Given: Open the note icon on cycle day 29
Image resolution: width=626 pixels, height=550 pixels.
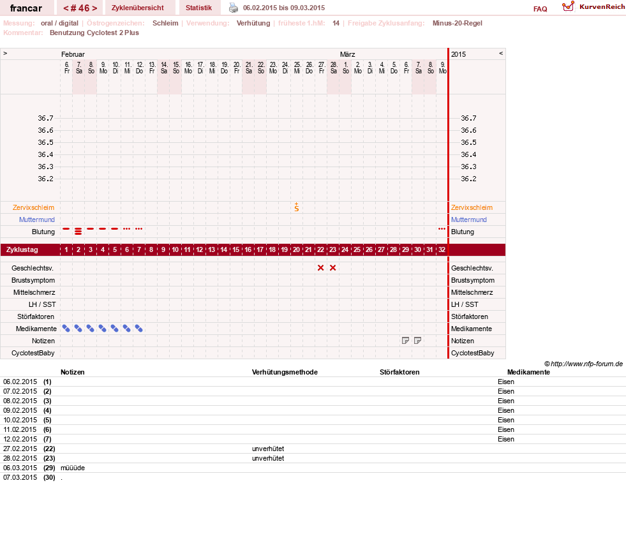Looking at the screenshot, I should [405, 341].
